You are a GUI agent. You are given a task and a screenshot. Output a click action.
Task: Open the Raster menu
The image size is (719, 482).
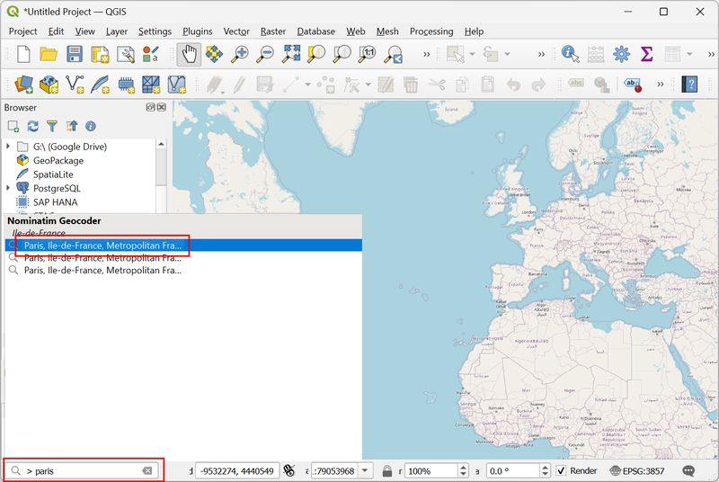[x=273, y=31]
